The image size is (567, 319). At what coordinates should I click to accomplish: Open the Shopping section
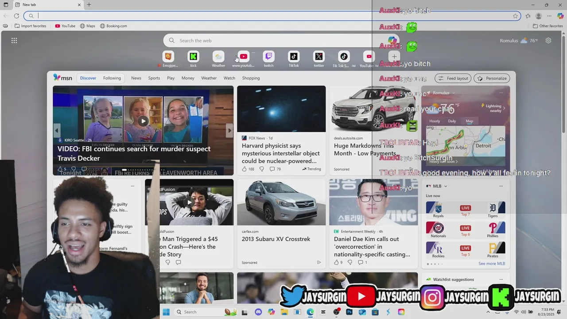251,78
